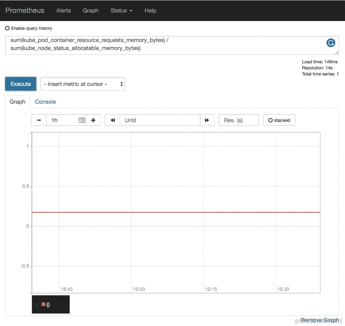Screen dimensions: 345x326
Task: Rewind graph end time backward
Action: click(113, 120)
